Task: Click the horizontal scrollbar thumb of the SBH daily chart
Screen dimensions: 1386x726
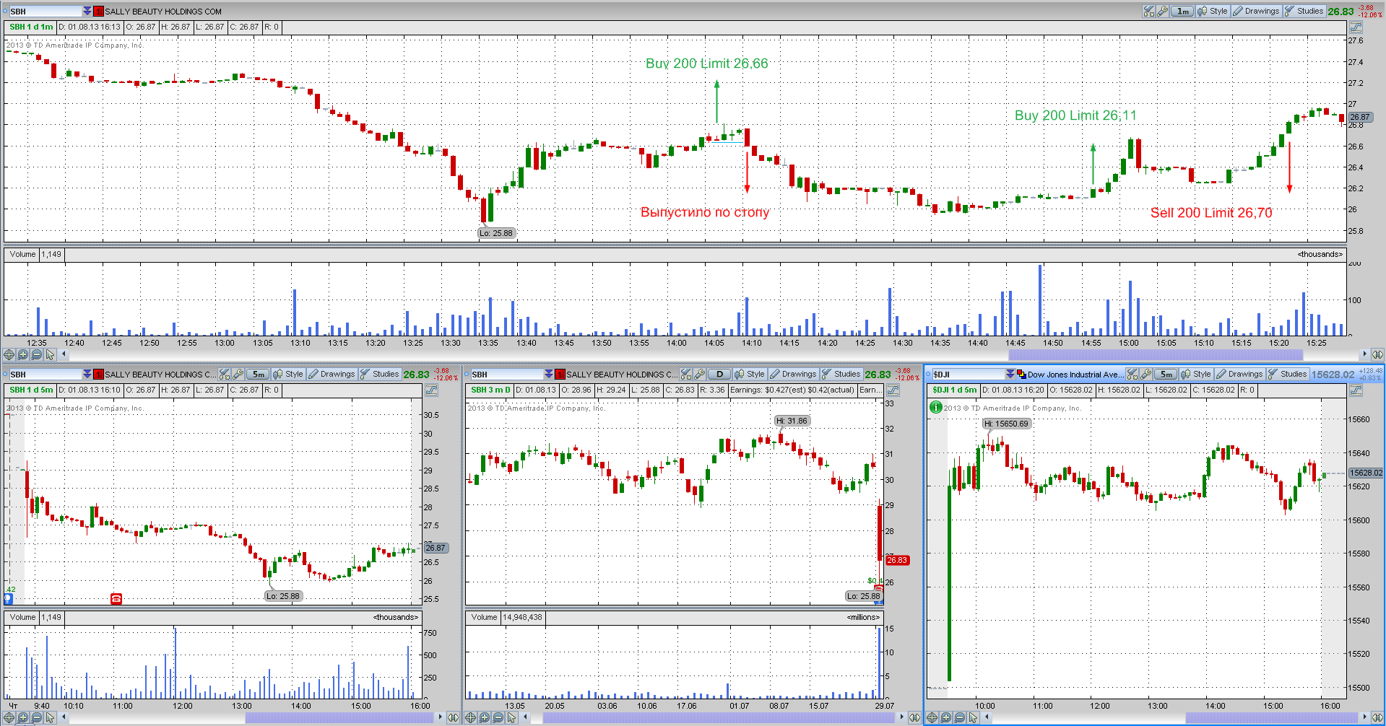Action: pos(719,717)
